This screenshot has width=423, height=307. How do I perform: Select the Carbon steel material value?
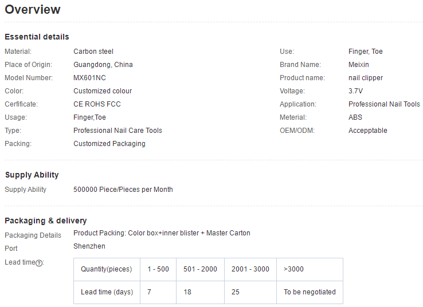click(x=93, y=52)
